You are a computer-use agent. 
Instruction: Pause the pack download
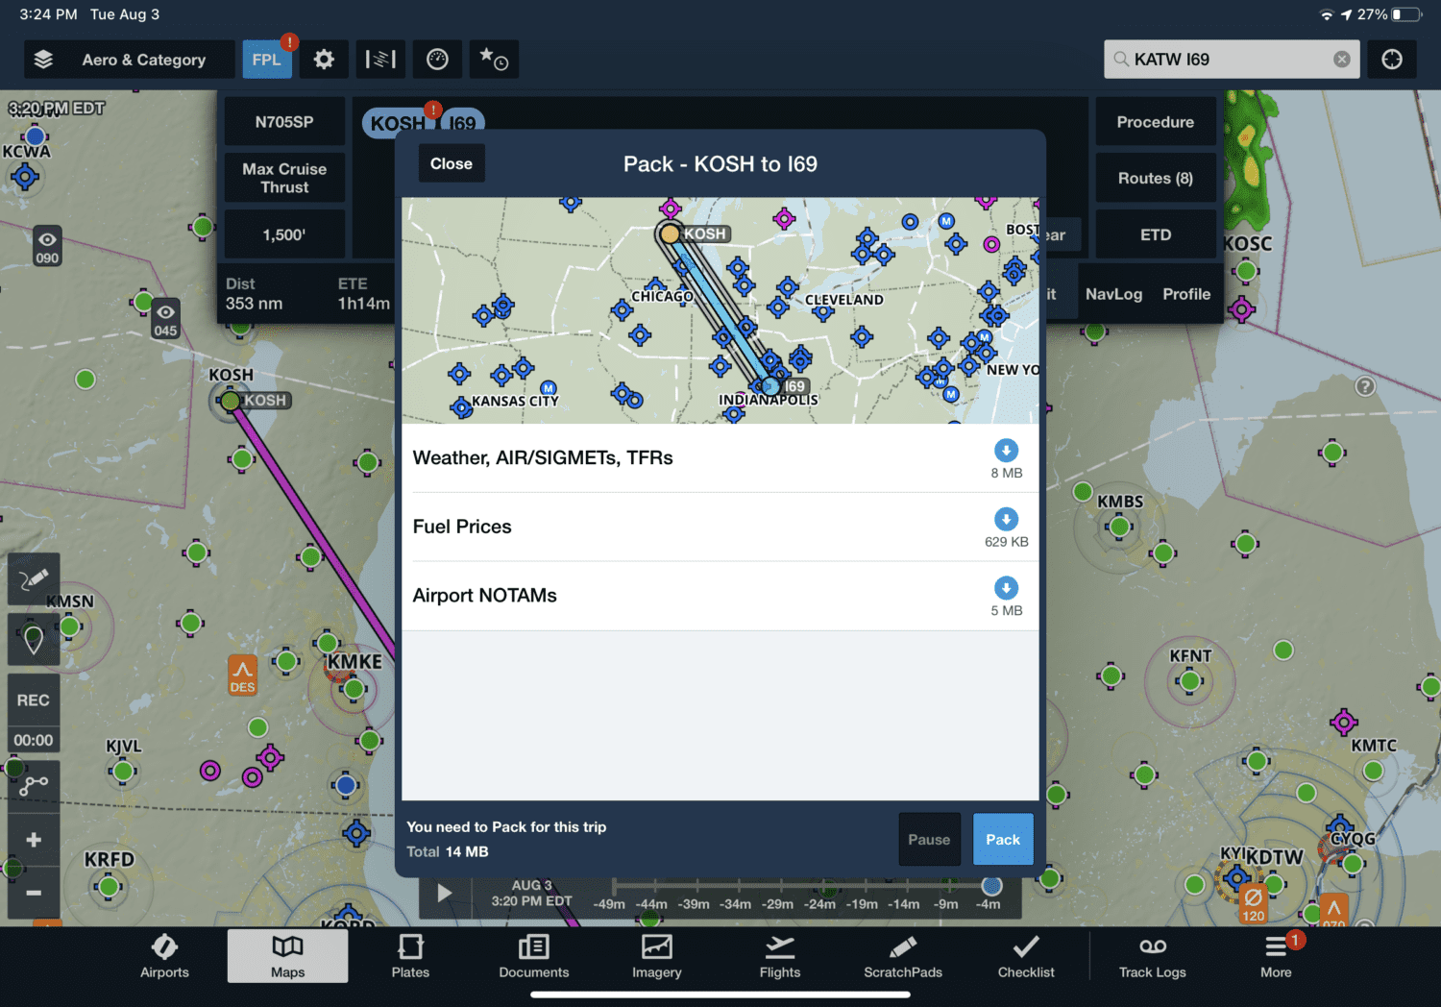(x=929, y=839)
